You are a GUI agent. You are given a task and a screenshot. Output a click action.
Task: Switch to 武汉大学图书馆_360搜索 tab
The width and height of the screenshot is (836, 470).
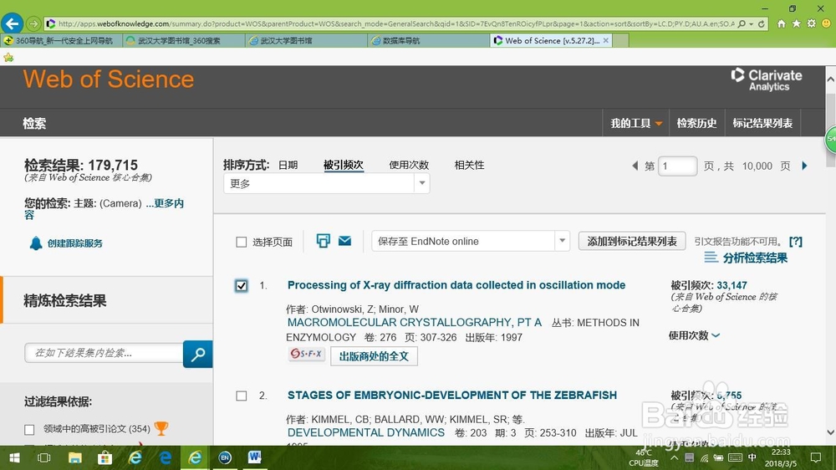183,40
